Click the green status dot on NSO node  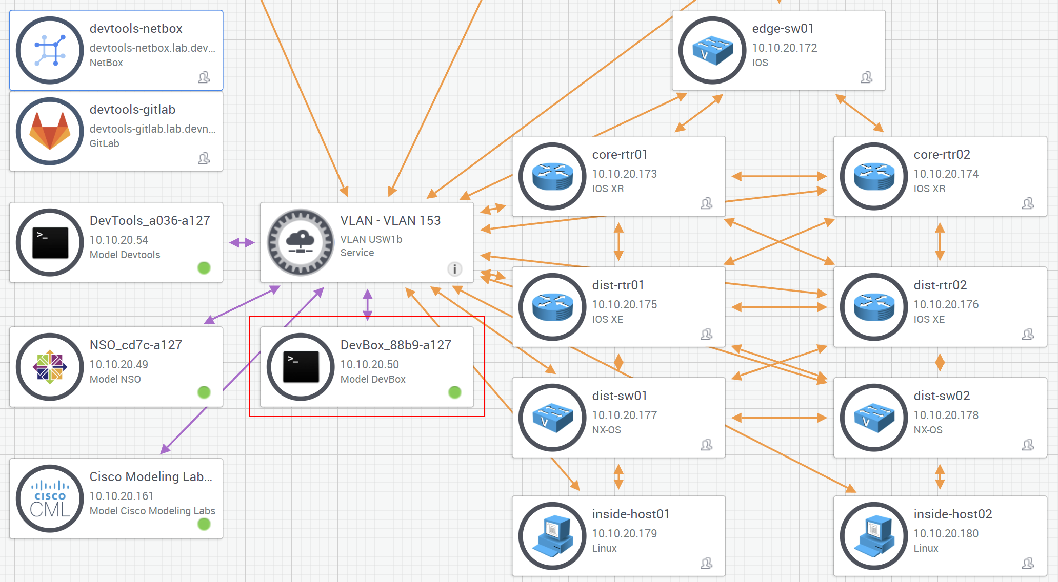pos(204,392)
